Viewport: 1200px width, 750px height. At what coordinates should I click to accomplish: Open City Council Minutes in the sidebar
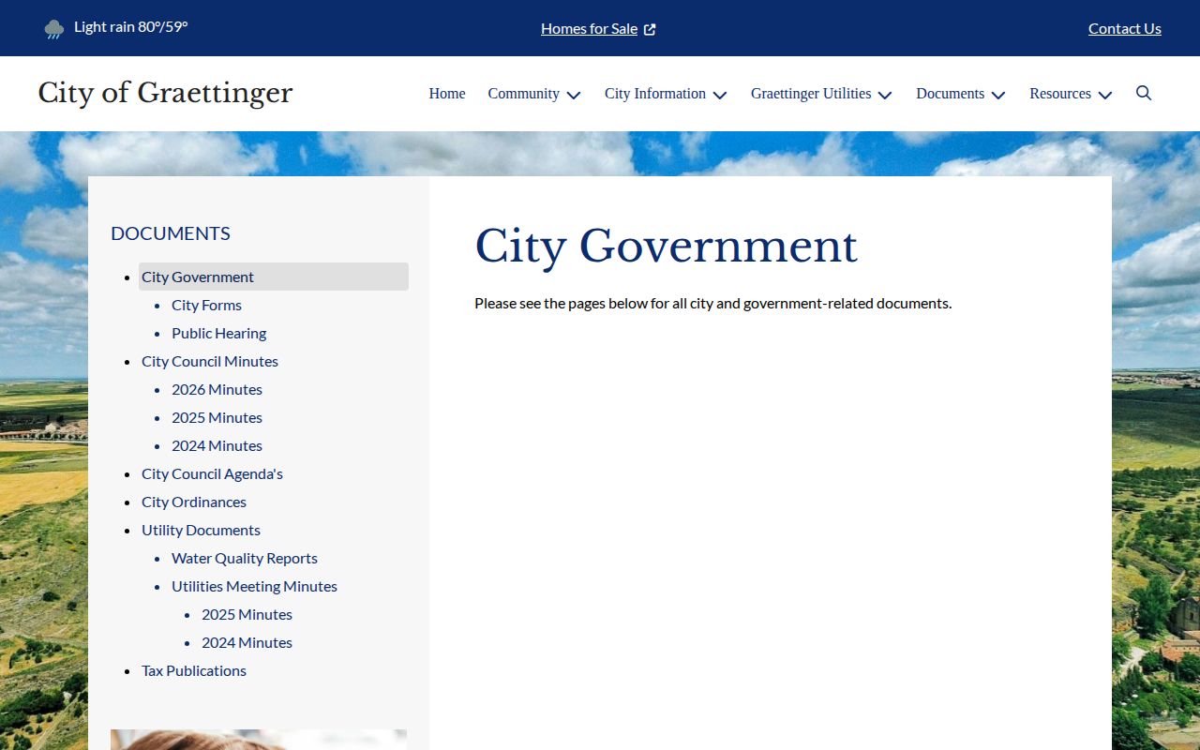[210, 361]
